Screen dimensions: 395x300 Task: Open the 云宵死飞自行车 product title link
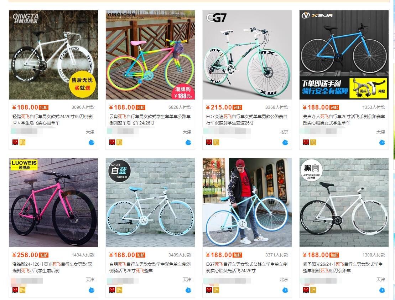150,120
